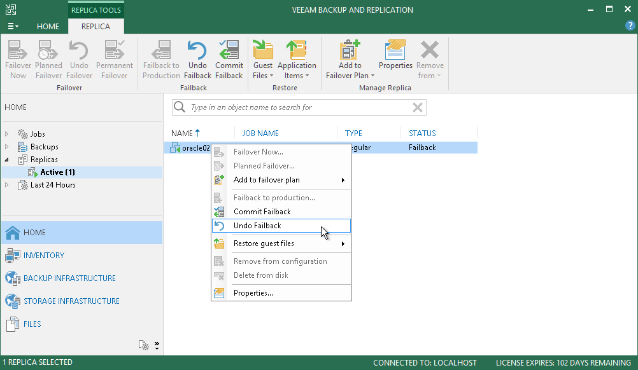The height and width of the screenshot is (370, 638).
Task: Collapse the Replicas tree node
Action: pos(6,160)
